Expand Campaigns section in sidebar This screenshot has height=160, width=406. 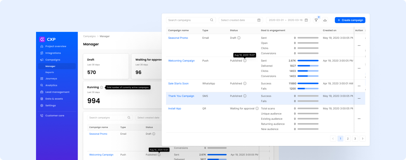(x=53, y=60)
